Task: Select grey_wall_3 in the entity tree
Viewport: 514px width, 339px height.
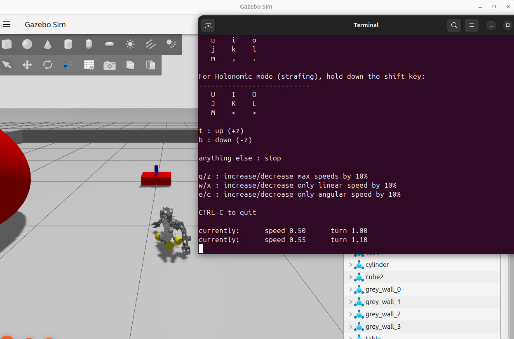Action: (x=383, y=327)
